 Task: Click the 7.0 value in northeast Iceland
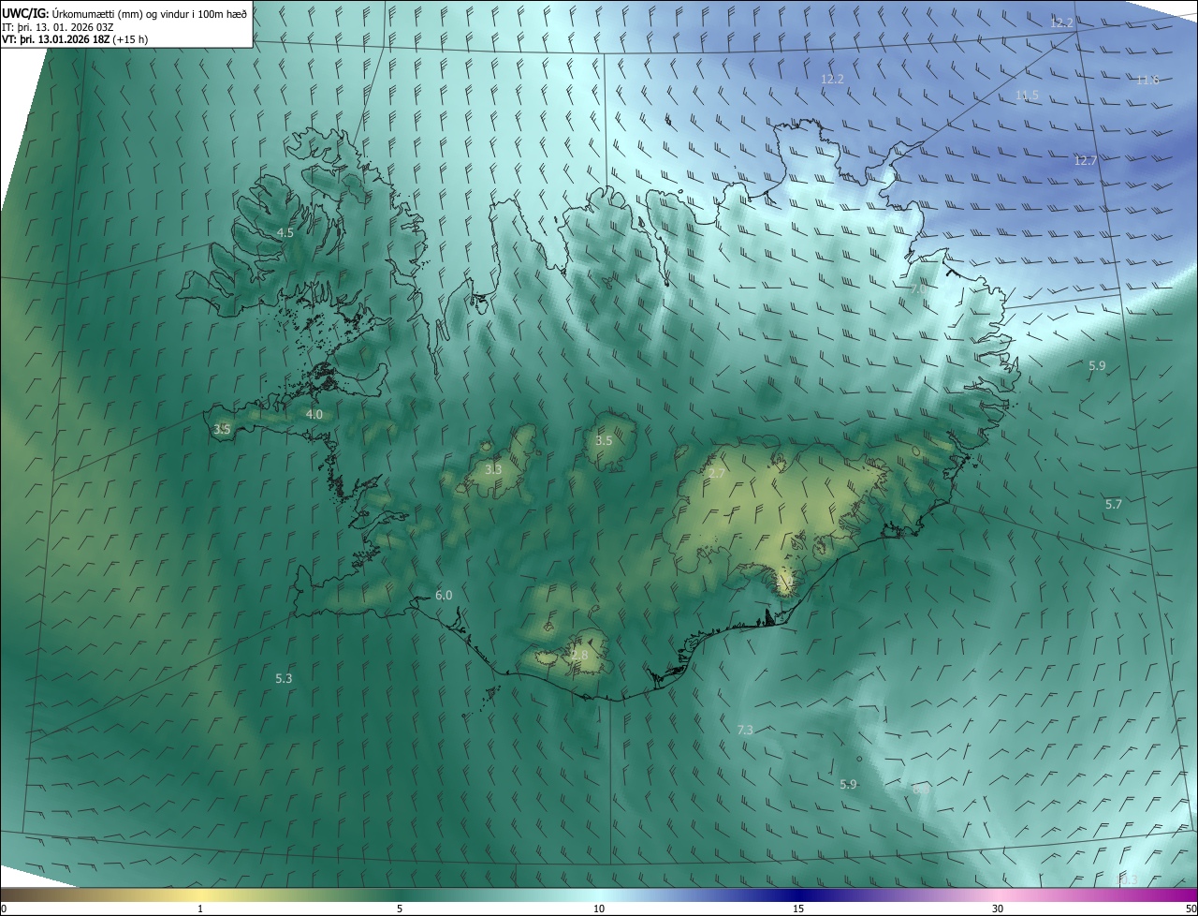click(x=919, y=290)
